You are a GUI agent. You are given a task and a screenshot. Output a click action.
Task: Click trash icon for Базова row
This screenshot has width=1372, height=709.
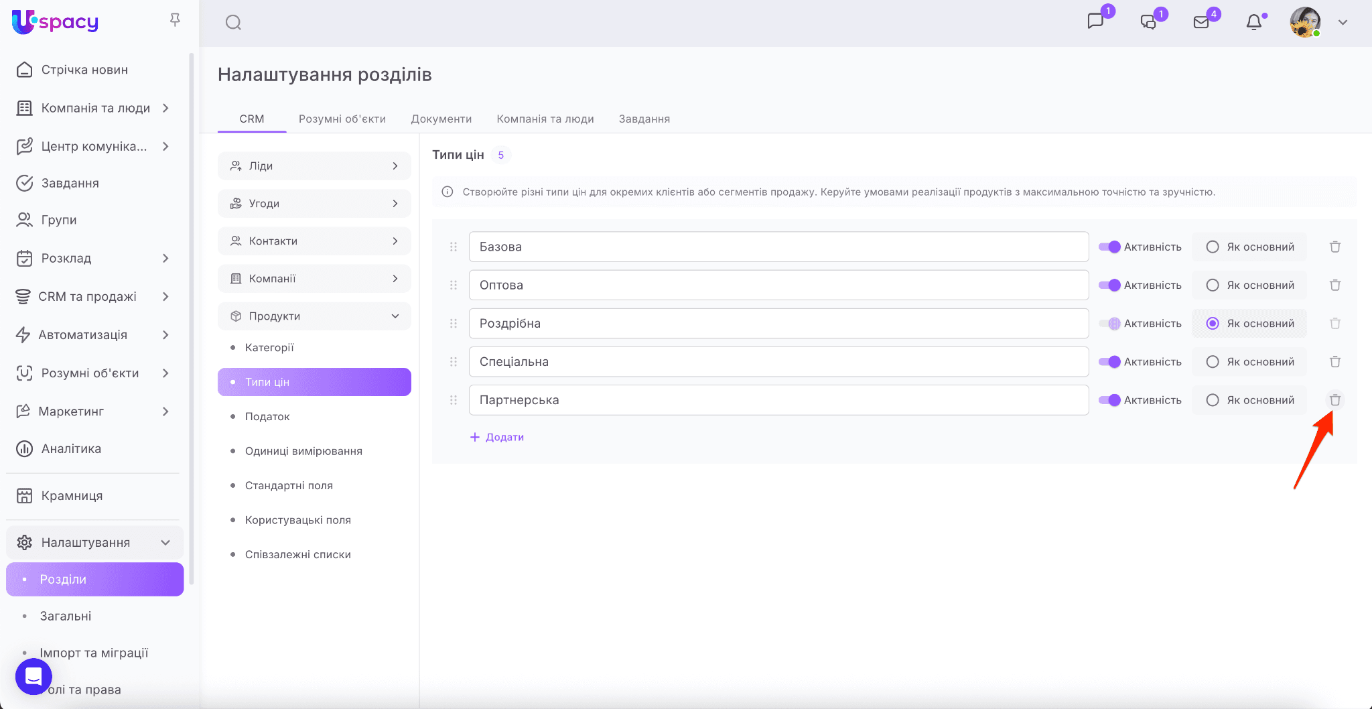click(x=1334, y=247)
